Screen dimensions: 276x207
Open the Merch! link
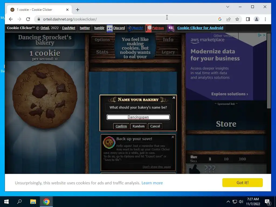pyautogui.click(x=138, y=28)
